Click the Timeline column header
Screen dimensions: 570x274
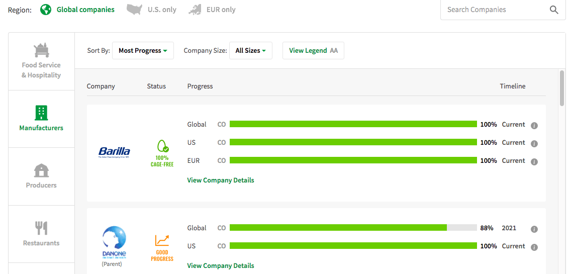coord(513,86)
